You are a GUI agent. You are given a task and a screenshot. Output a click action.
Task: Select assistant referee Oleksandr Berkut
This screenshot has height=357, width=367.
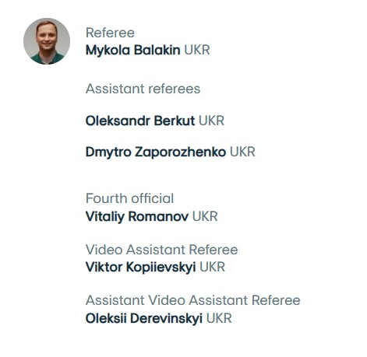(140, 121)
